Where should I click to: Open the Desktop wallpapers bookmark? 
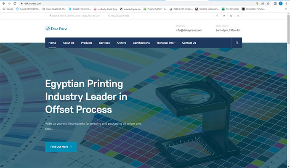[207, 9]
